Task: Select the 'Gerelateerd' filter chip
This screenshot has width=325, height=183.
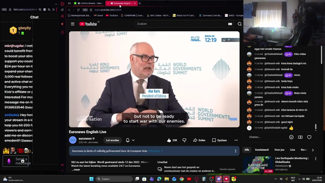Action: tap(262, 150)
